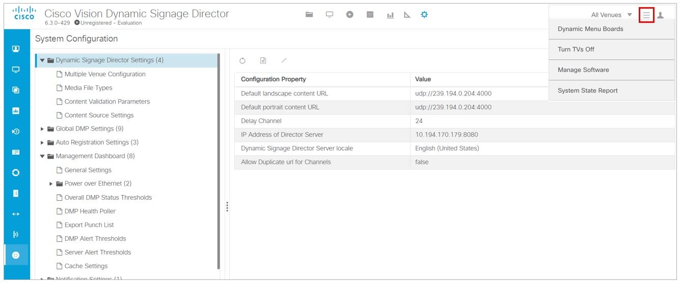Click the play circle icon in top toolbar
The height and width of the screenshot is (283, 681).
click(350, 15)
